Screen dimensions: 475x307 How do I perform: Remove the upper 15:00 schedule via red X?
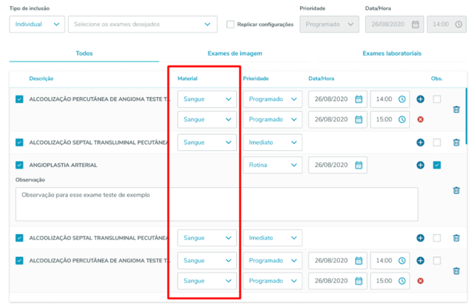coord(420,119)
